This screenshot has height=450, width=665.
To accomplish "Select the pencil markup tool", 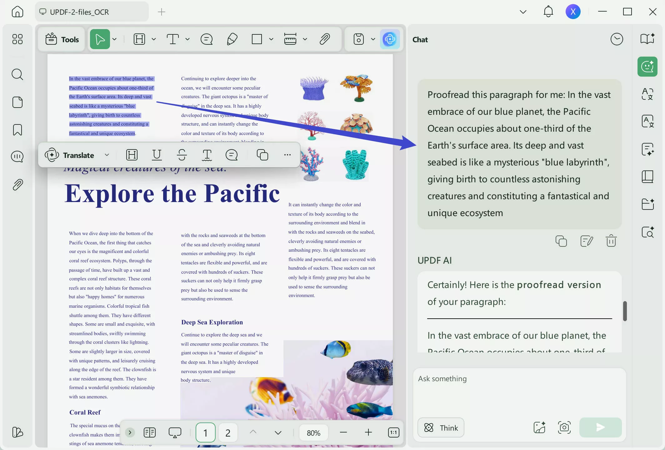I will tap(232, 39).
